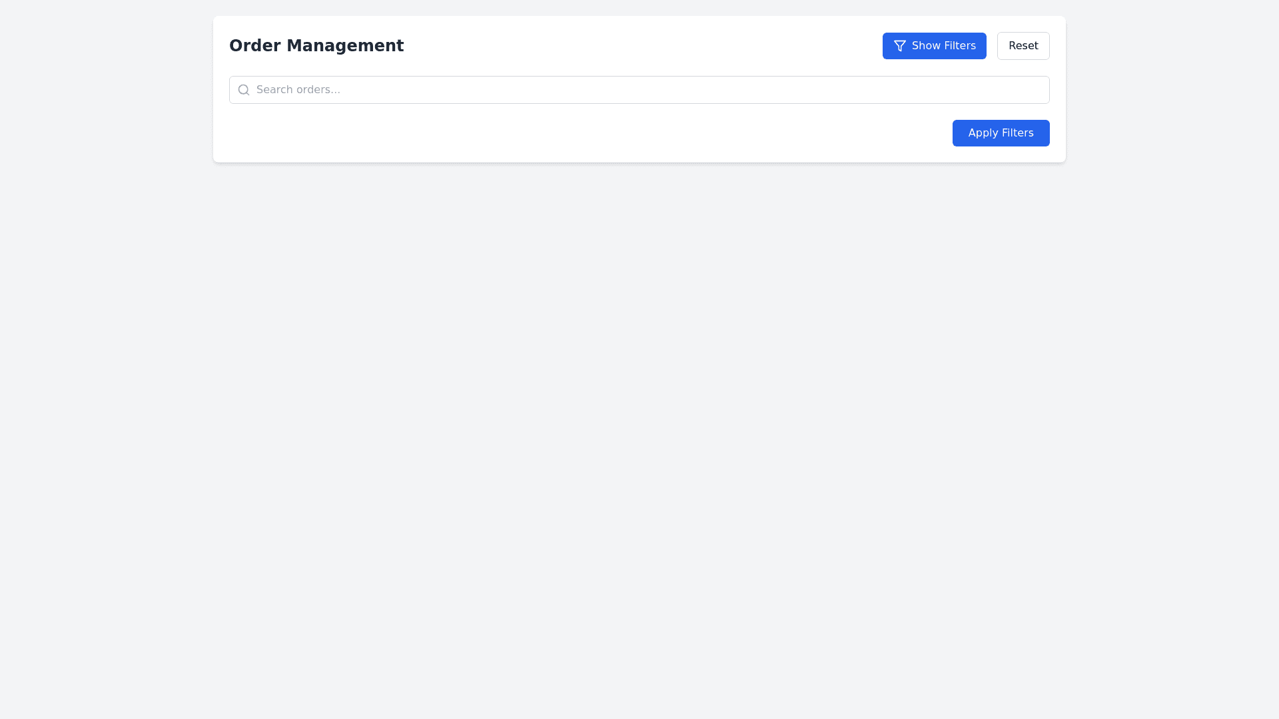Click the word Management in the title

(x=344, y=46)
